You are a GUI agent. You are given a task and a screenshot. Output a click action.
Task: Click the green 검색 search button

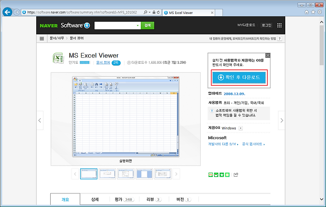tap(148, 25)
